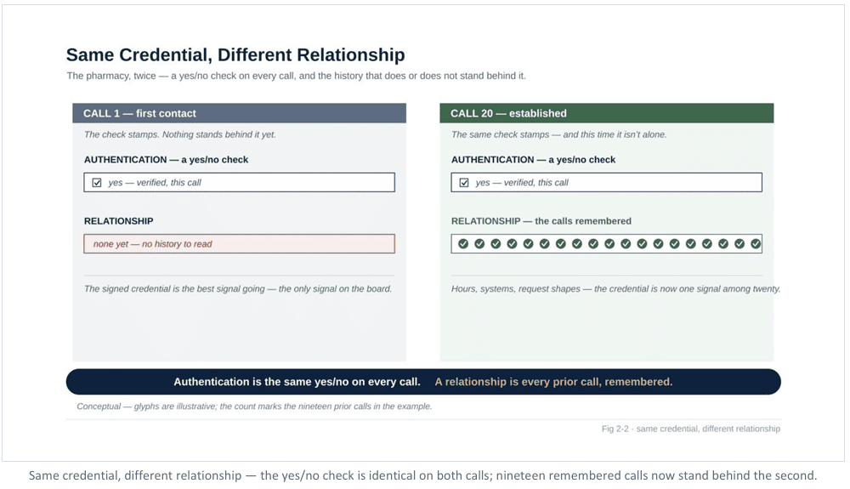Click the 'none yet — no history to read' box
The width and height of the screenshot is (850, 489).
point(239,244)
